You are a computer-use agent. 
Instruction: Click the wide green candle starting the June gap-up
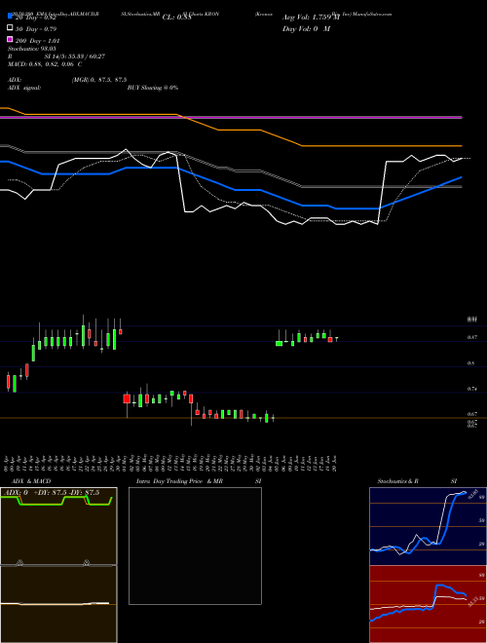click(x=279, y=343)
